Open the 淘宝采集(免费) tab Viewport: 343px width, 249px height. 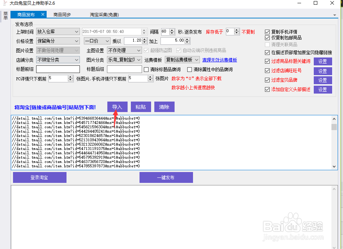click(x=104, y=15)
